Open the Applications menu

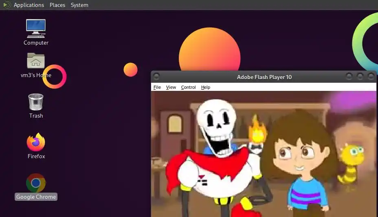coord(29,5)
